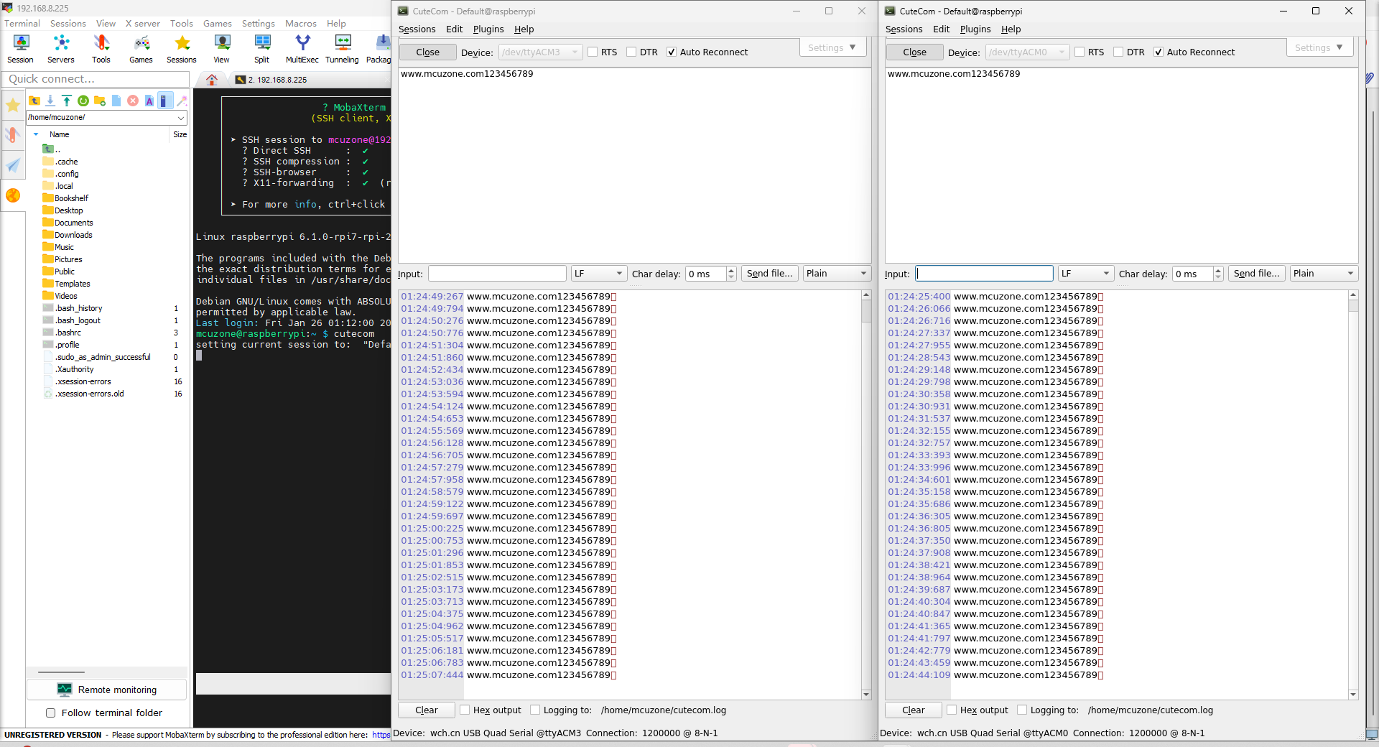Click the View toolbar icon
The height and width of the screenshot is (747, 1379).
[222, 49]
